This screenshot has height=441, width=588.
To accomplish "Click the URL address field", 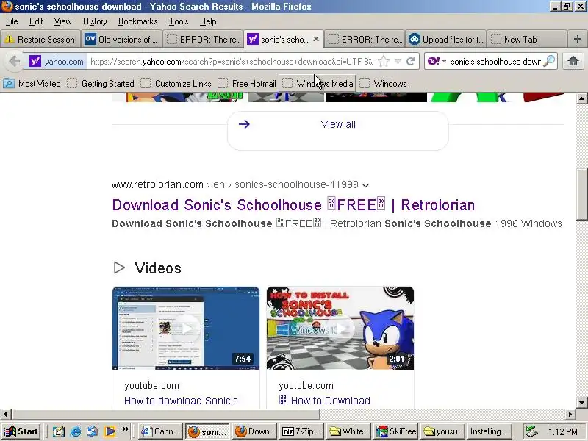I will [232, 61].
